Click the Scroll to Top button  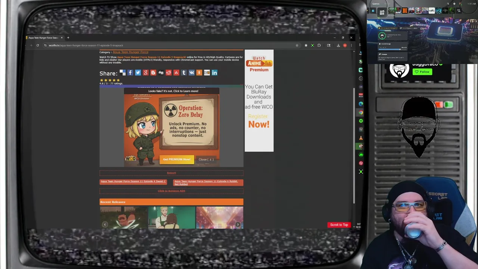point(339,225)
